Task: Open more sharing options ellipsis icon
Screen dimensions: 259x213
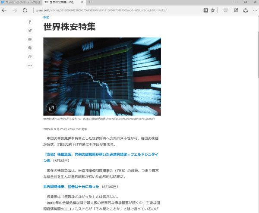Action: point(30,66)
